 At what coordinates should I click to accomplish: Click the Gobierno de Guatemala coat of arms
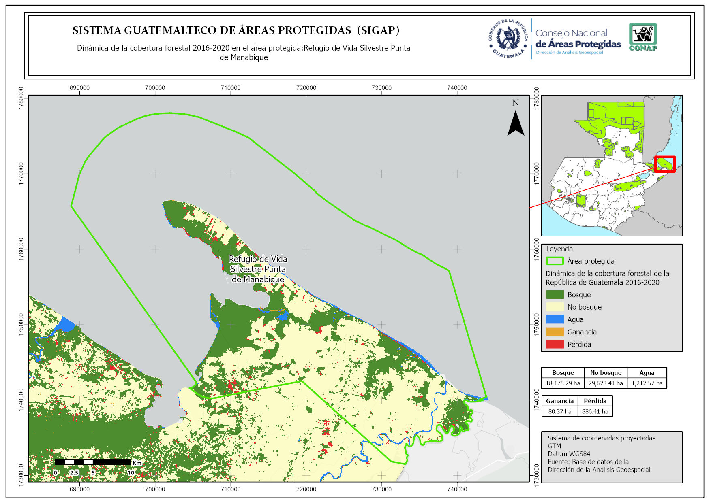(x=509, y=39)
